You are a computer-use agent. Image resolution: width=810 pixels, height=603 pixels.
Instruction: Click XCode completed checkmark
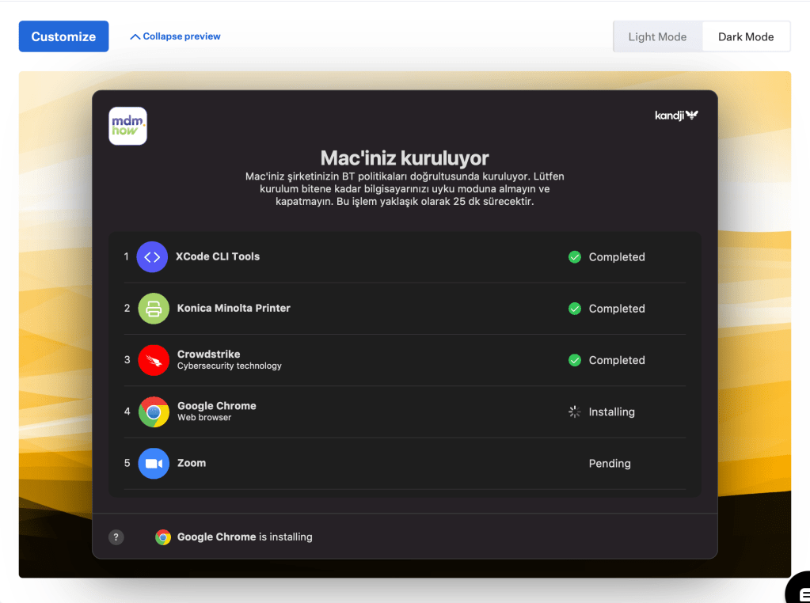575,257
